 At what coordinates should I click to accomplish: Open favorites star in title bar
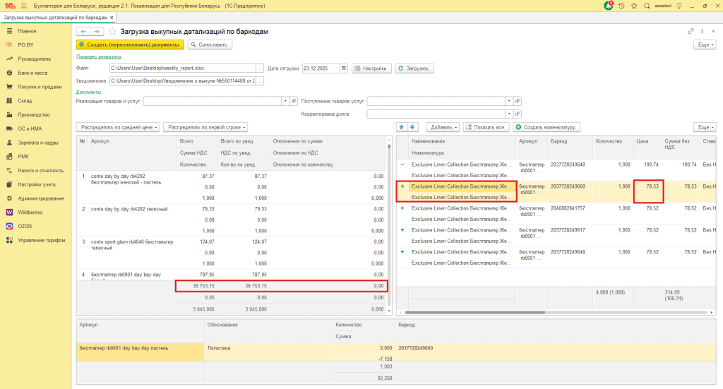tap(633, 6)
